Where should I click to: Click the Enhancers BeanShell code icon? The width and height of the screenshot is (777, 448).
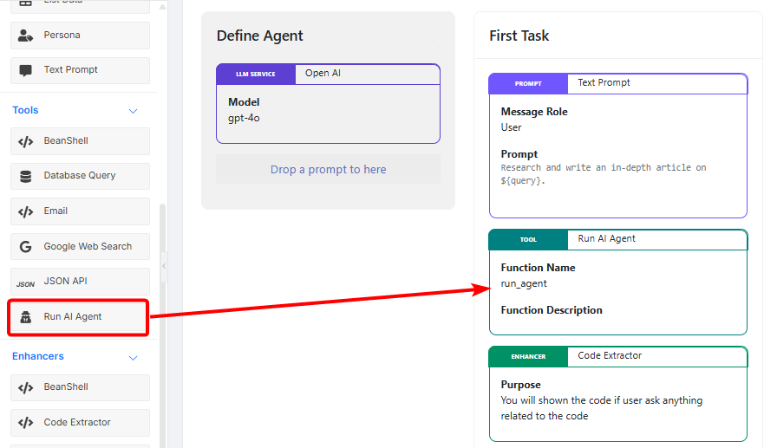pos(26,387)
